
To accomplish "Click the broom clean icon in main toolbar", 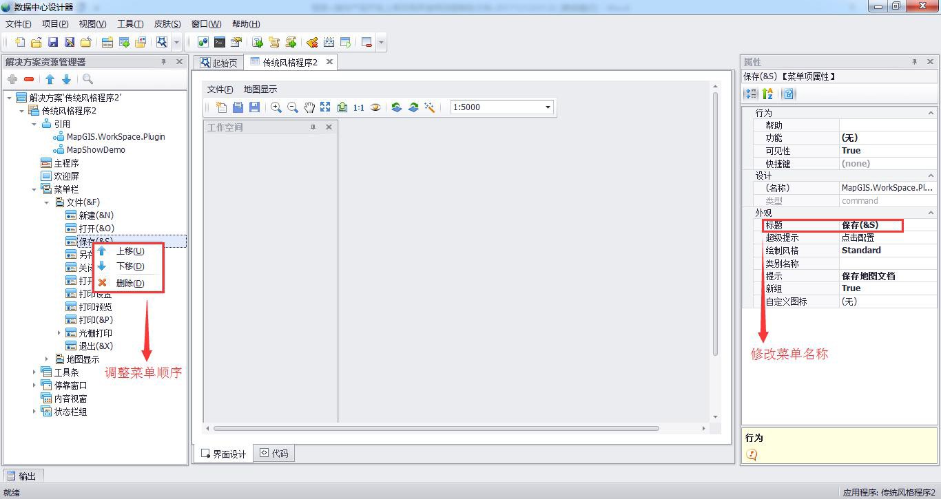I will (312, 42).
